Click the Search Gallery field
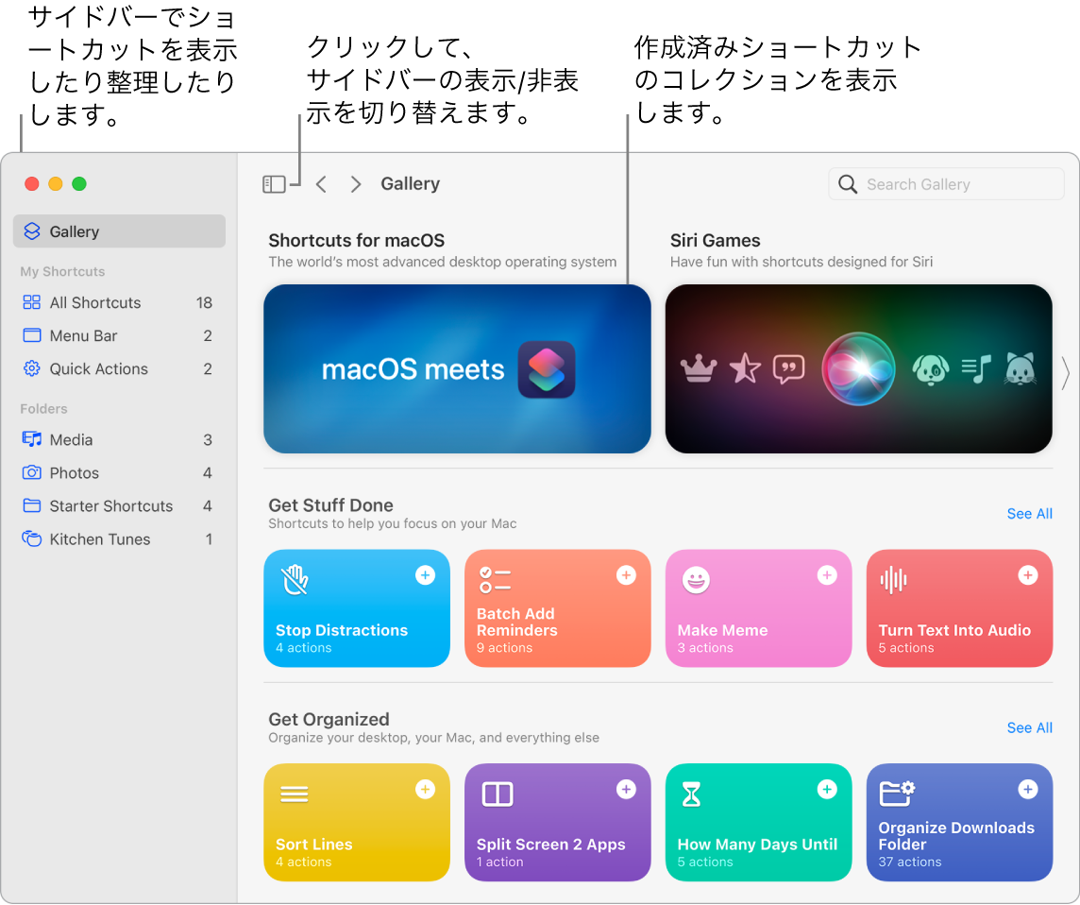The height and width of the screenshot is (905, 1080). pos(945,183)
